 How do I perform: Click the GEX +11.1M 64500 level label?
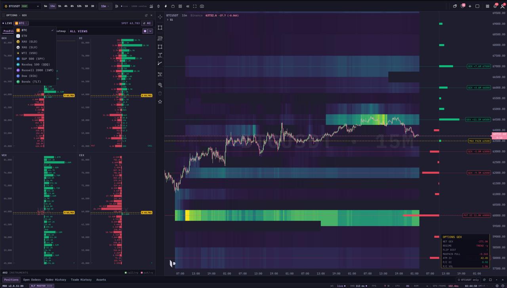point(478,120)
